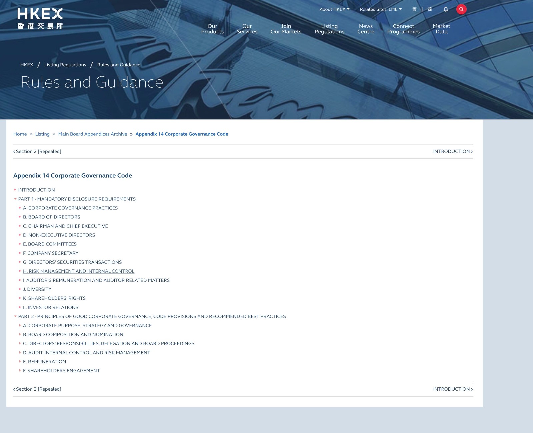Viewport: 533px width, 433px height.
Task: Expand F. Shareholders Engagement arrow
Action: point(20,370)
